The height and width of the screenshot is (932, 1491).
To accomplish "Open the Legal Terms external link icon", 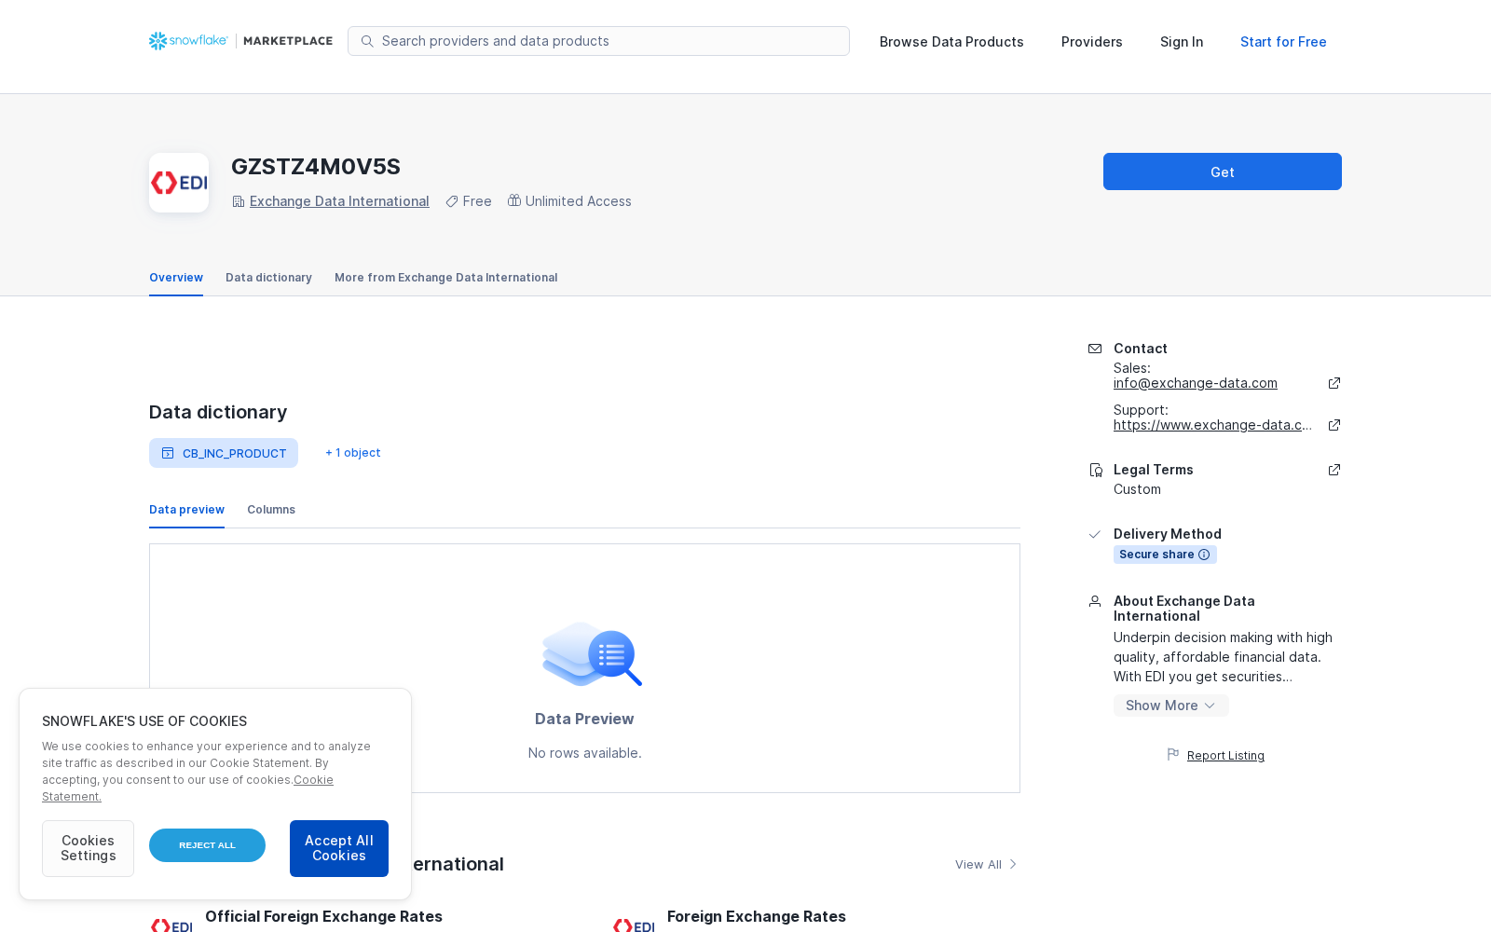I will [x=1334, y=470].
